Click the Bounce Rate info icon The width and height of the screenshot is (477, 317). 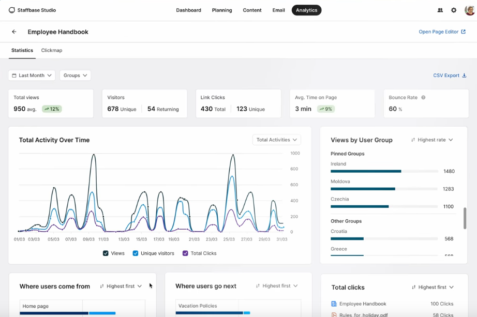pyautogui.click(x=423, y=97)
